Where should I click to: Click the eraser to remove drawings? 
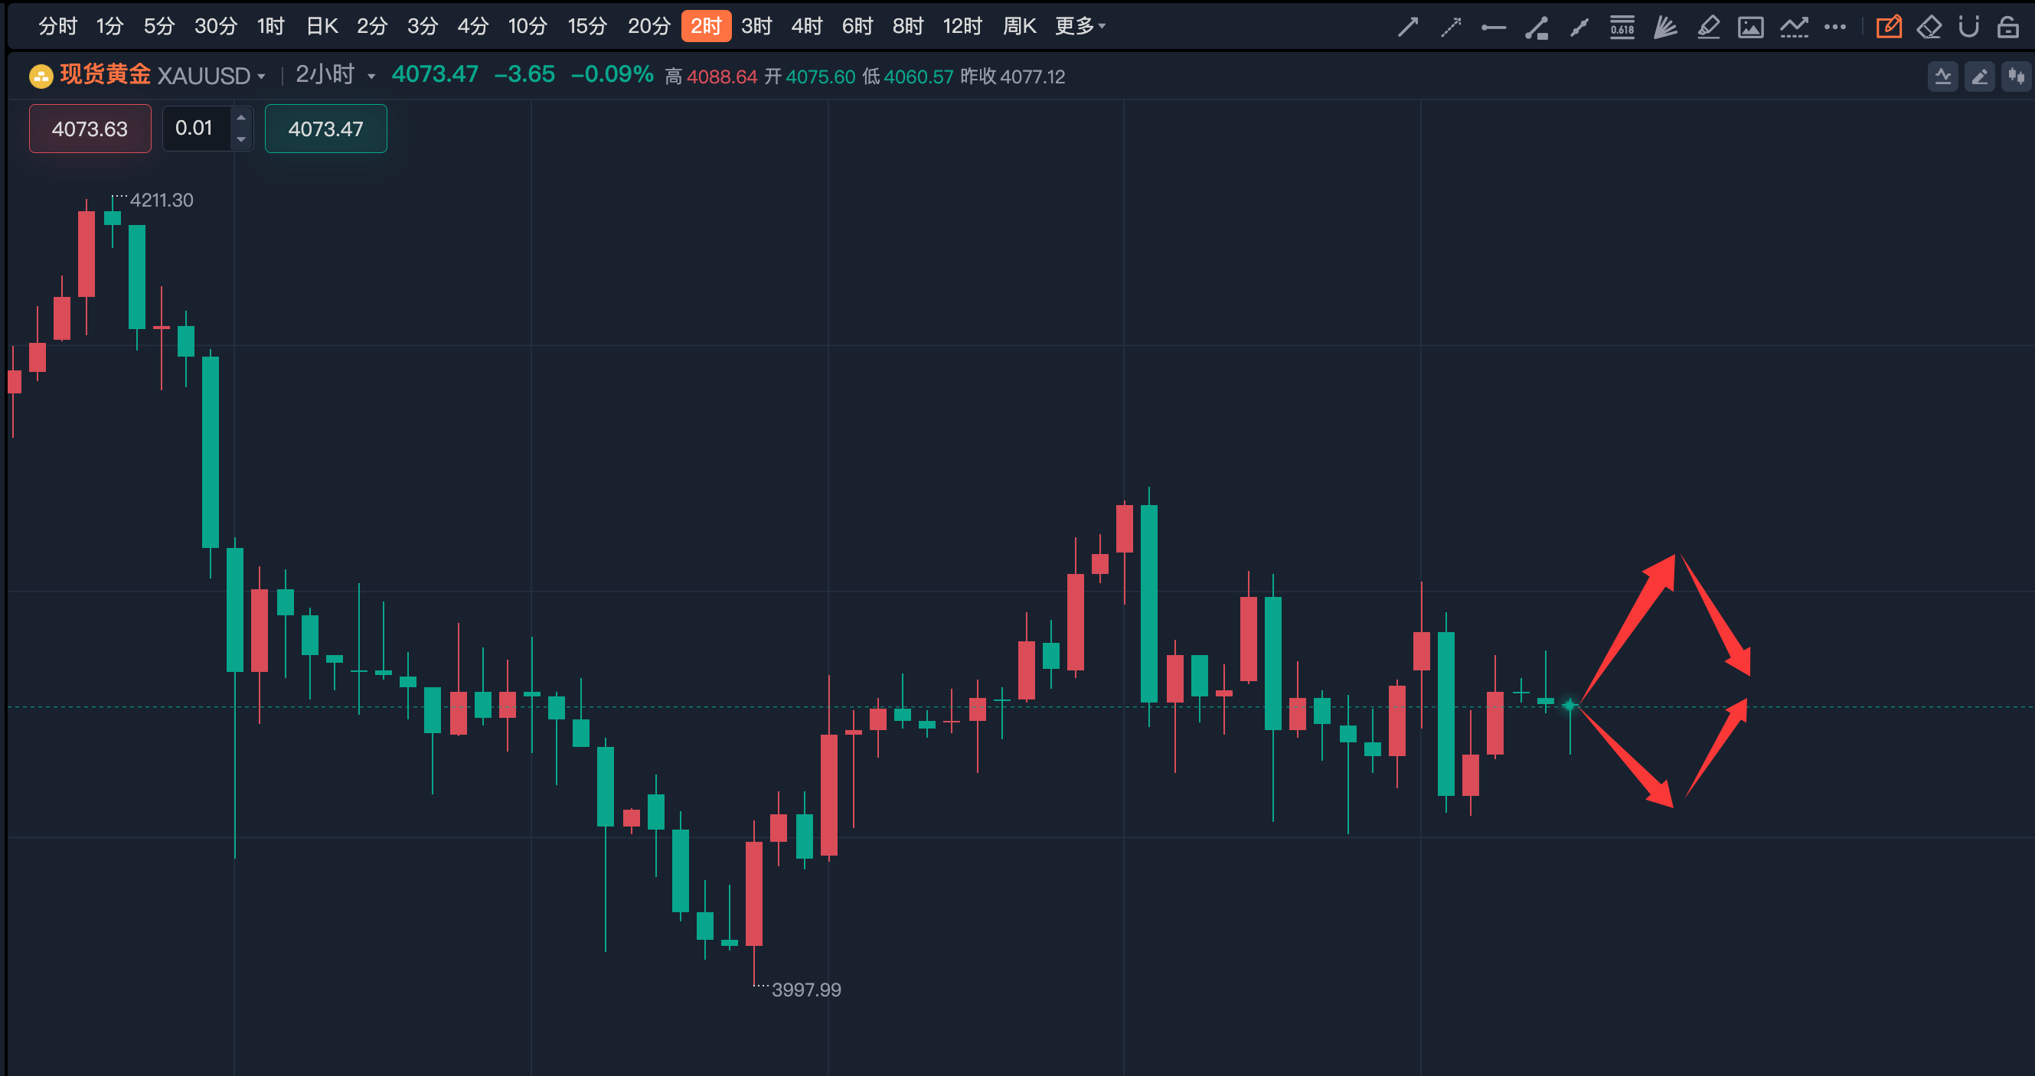[x=1930, y=26]
